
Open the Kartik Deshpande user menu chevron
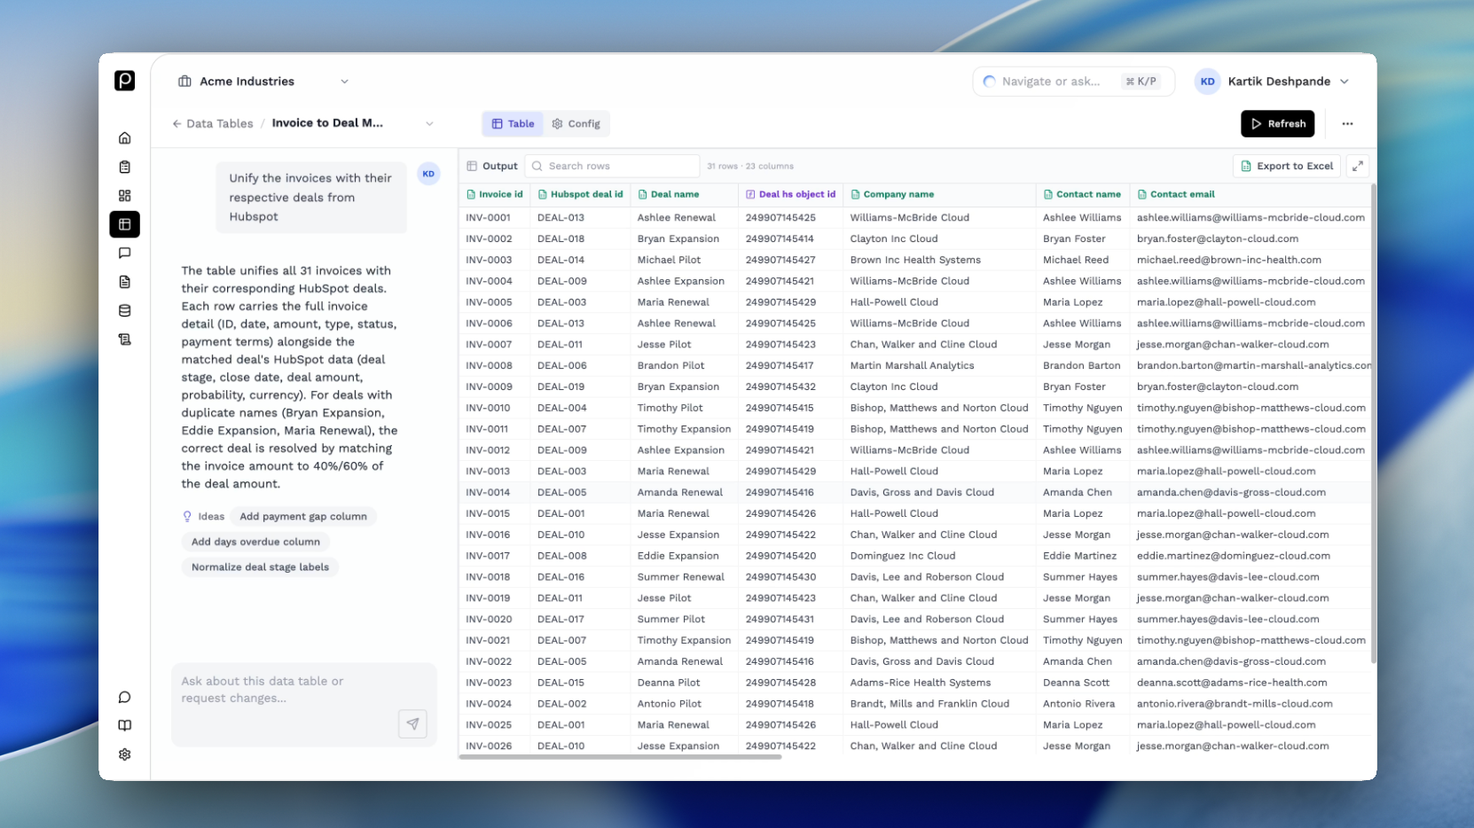[x=1345, y=82]
